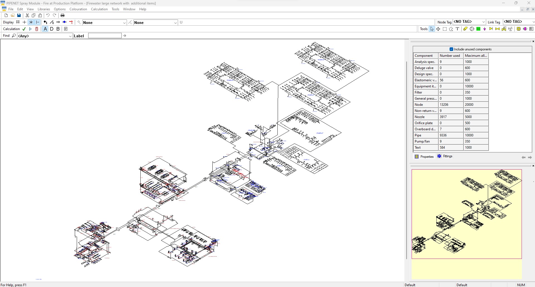The image size is (535, 287).
Task: Open the red calculator icon
Action: pyautogui.click(x=37, y=29)
